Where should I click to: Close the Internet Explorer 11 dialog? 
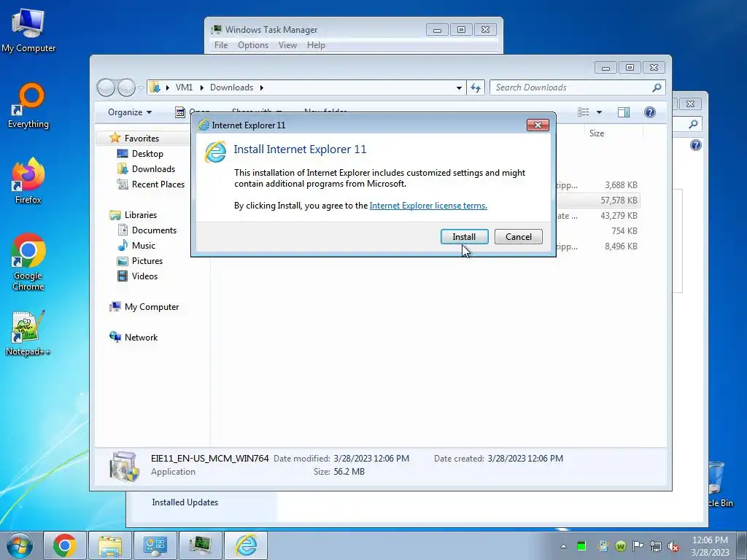coord(538,125)
